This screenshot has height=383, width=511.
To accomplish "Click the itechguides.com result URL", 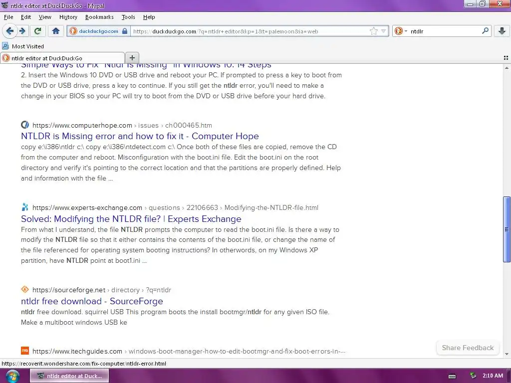I will 77,351.
